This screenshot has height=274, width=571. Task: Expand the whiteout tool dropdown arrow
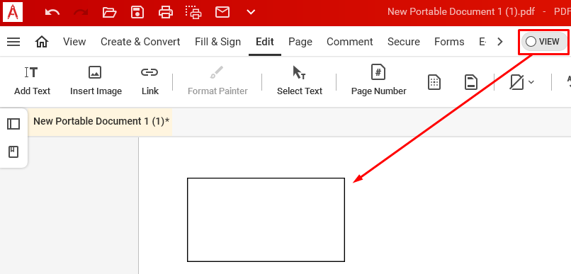[531, 82]
